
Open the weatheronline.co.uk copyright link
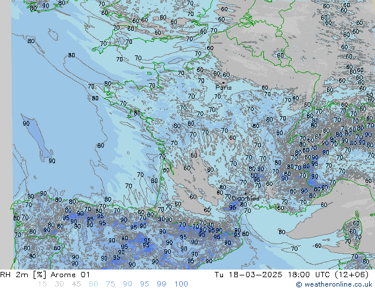(334, 284)
